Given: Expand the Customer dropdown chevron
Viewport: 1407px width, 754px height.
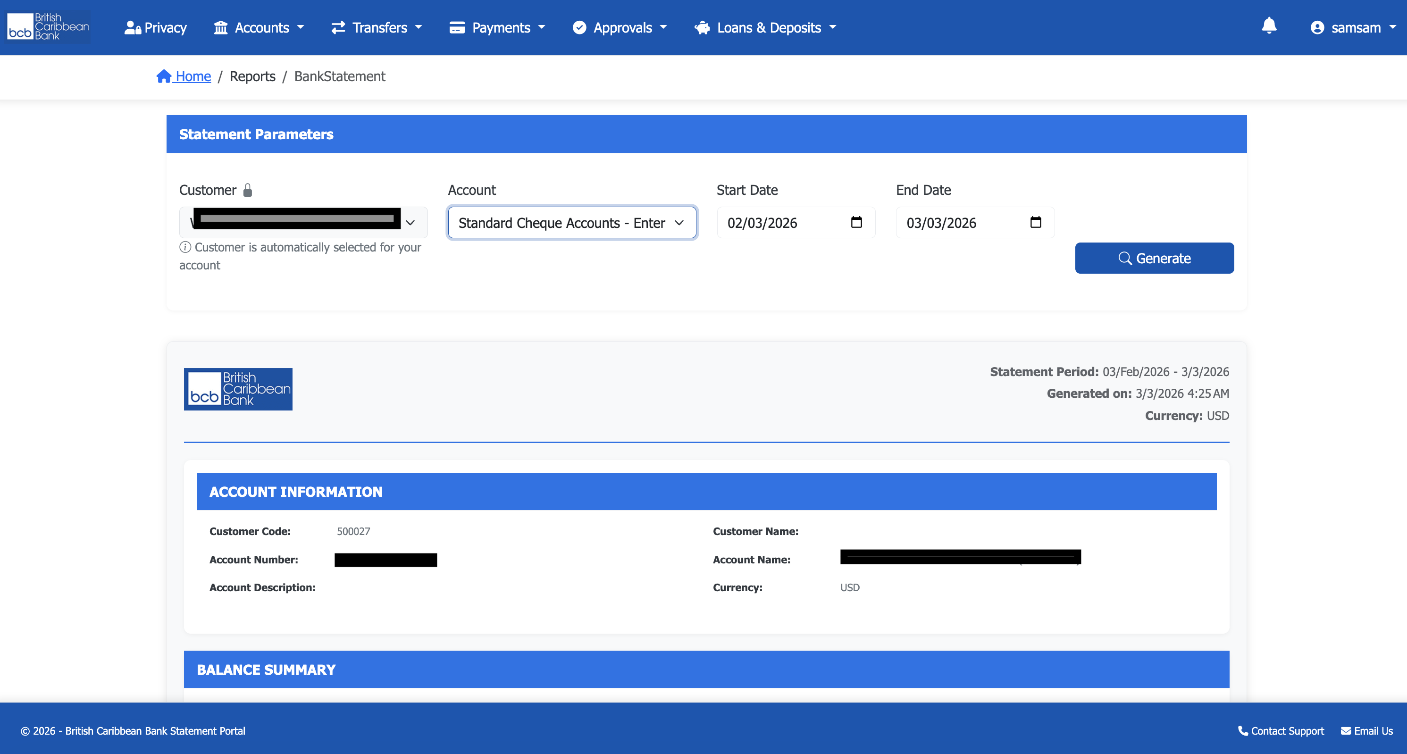Looking at the screenshot, I should (411, 222).
